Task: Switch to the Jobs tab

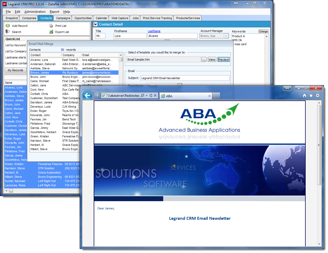Action: coord(136,18)
